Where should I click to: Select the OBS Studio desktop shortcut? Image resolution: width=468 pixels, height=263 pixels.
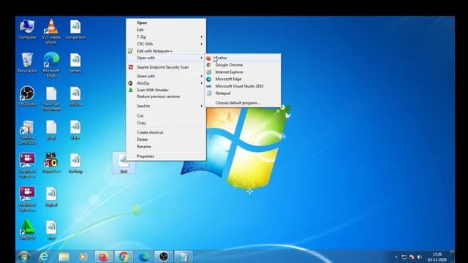(x=27, y=96)
